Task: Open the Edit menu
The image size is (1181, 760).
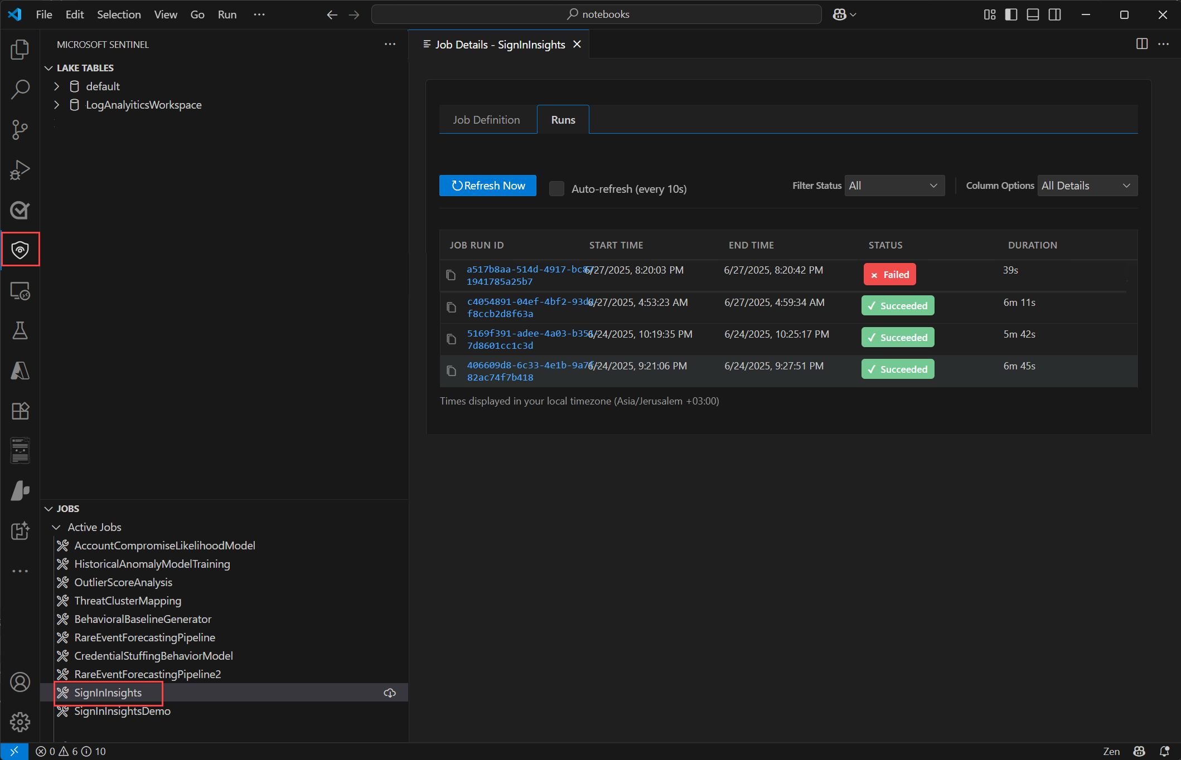Action: point(75,14)
